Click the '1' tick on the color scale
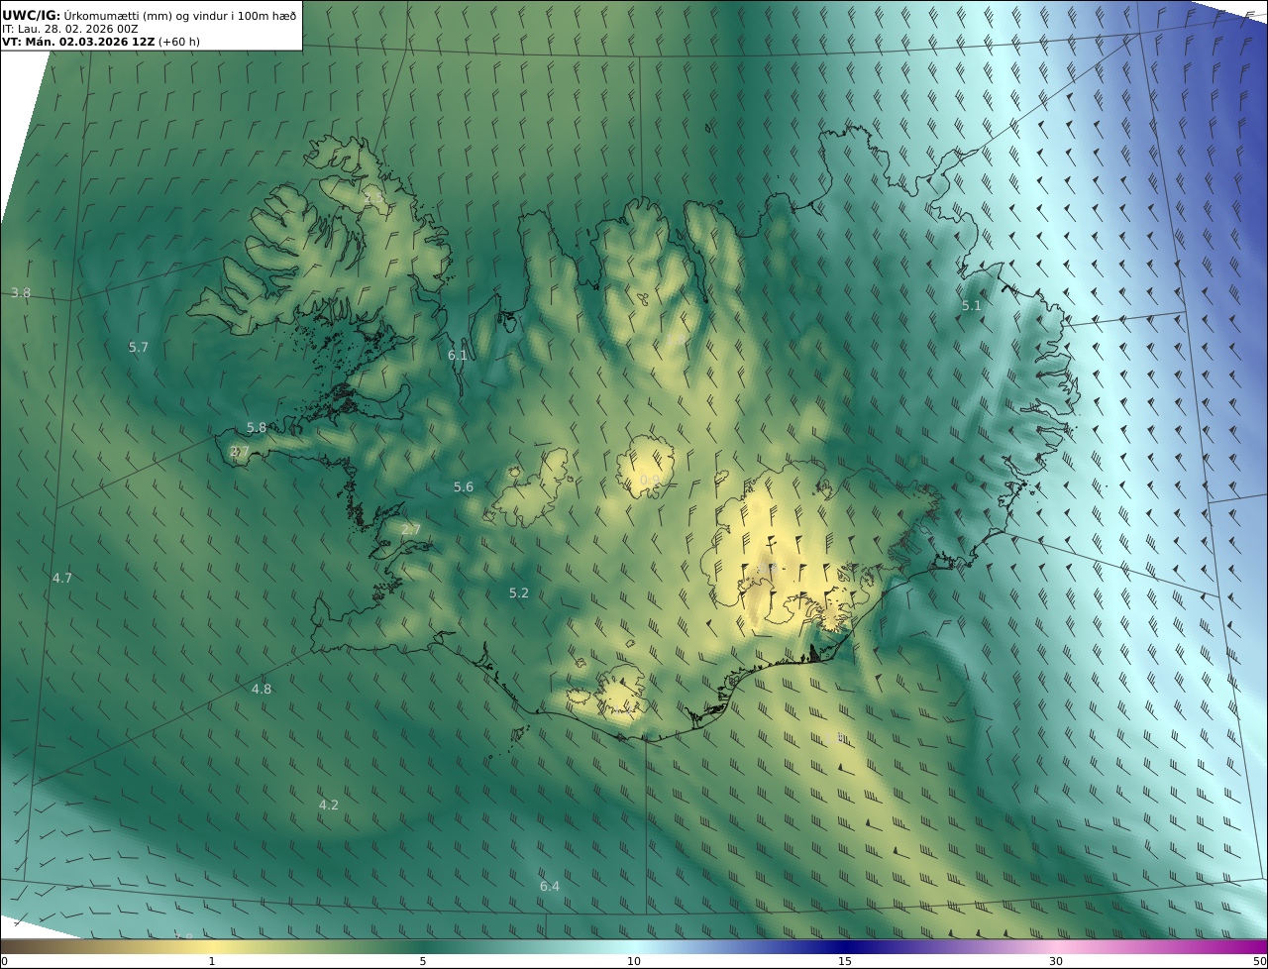1268x969 pixels. coord(212,962)
